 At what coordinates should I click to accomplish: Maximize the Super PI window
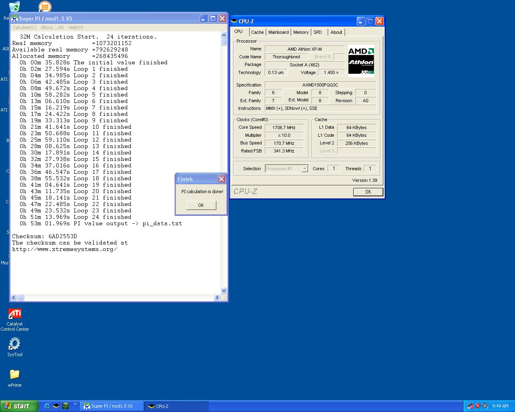213,19
